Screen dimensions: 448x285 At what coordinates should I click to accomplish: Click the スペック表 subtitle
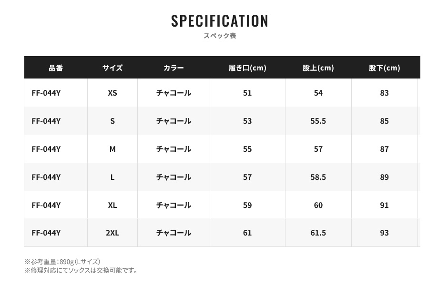[220, 36]
